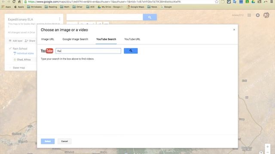Close the Choose an image dialog
The image size is (275, 154).
tap(234, 30)
